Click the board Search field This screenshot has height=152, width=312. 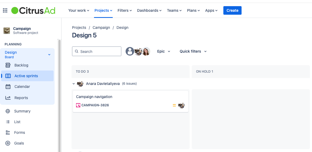coord(96,51)
